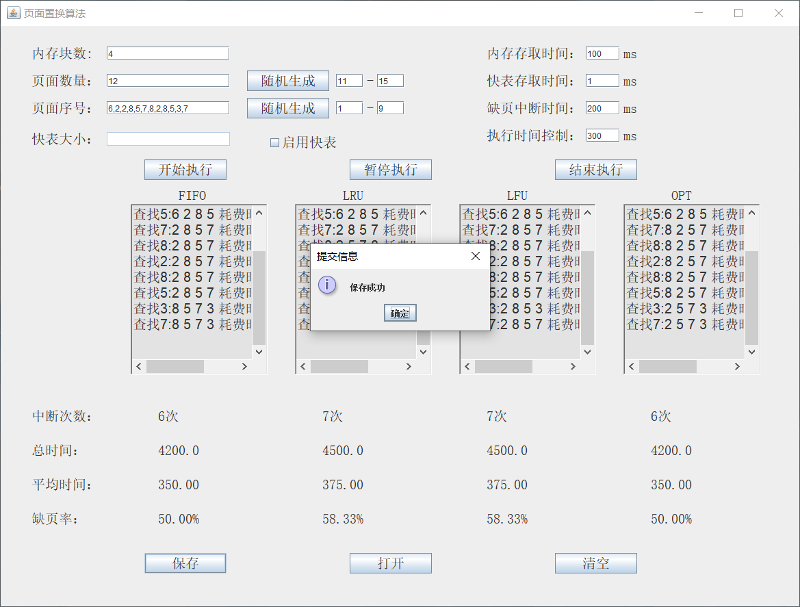Select FIFO row 查找5:6 2 8 5
The image size is (800, 607).
coord(192,214)
